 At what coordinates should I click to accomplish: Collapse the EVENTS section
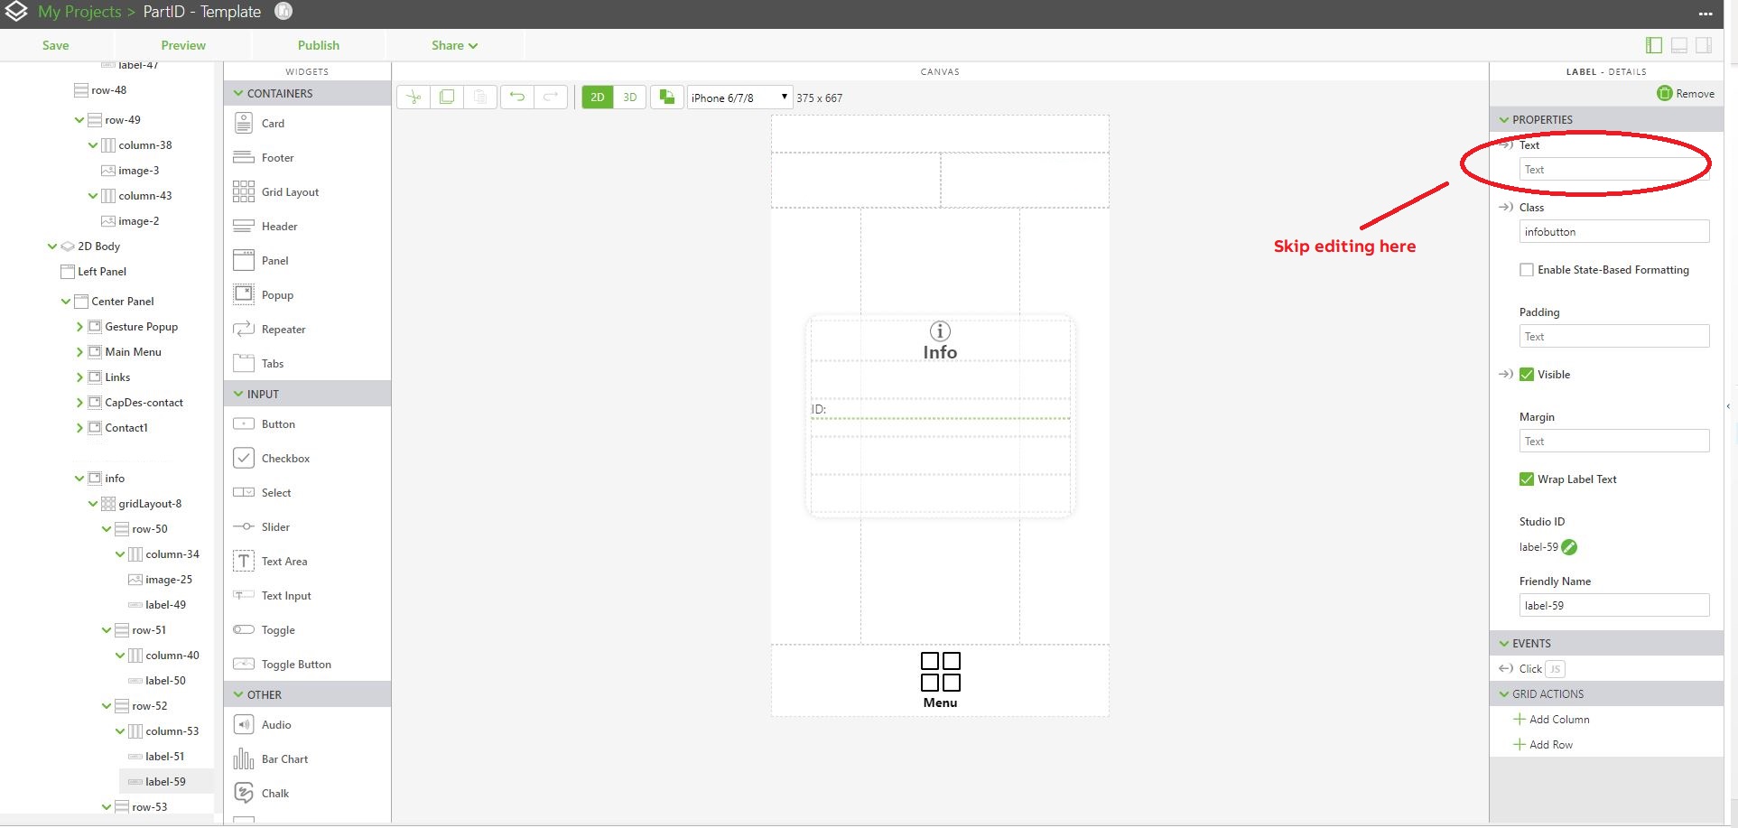point(1504,643)
